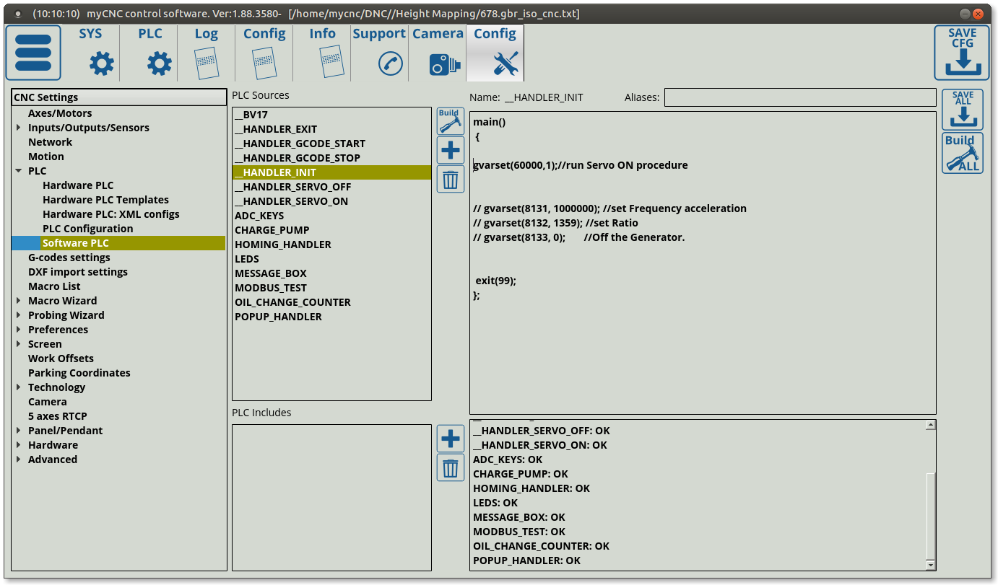Expand the Inputs/Outputs/Sensors tree node

pyautogui.click(x=19, y=128)
